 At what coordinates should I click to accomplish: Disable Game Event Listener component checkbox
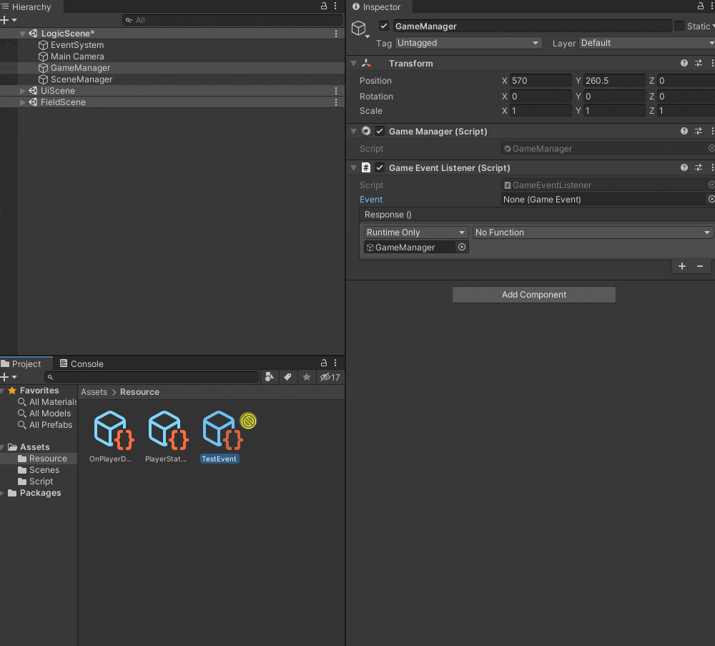pos(380,168)
